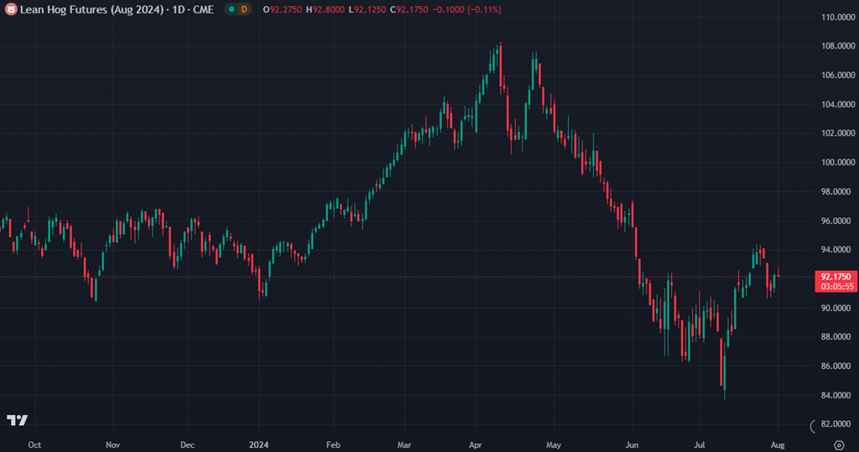859x452 pixels.
Task: Open chart settings hexagon gear icon
Action: 839,444
